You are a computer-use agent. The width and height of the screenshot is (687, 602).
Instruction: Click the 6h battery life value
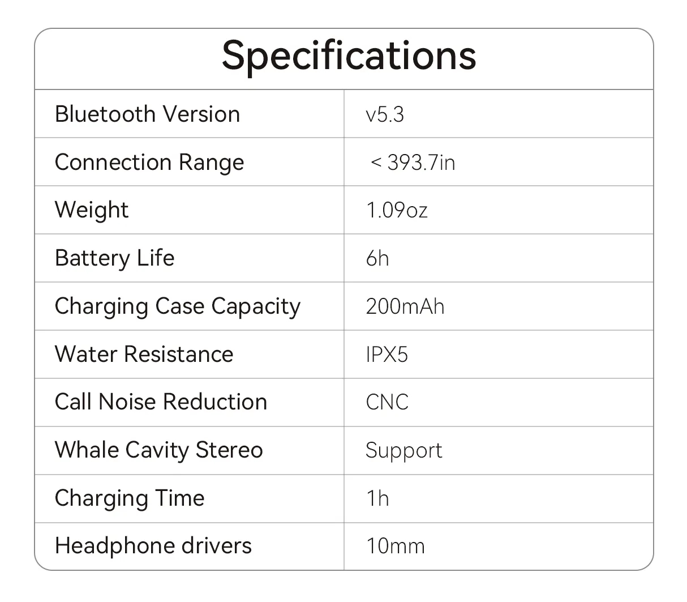(377, 258)
